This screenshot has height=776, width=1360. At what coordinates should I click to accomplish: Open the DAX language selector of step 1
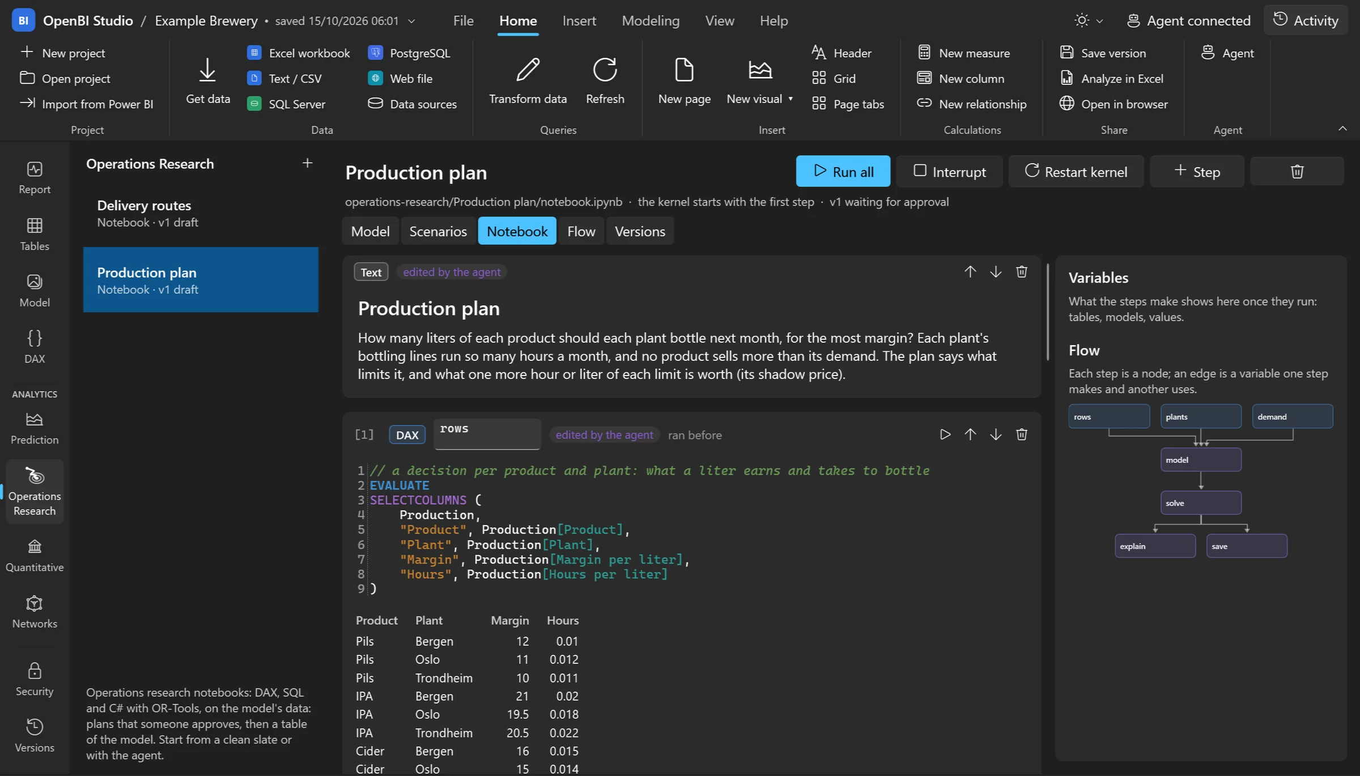407,434
